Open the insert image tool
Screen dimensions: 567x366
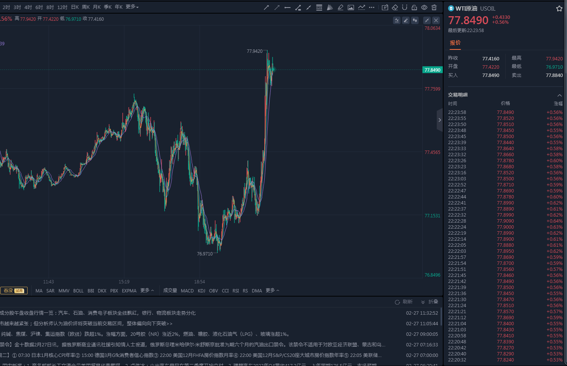coord(351,8)
